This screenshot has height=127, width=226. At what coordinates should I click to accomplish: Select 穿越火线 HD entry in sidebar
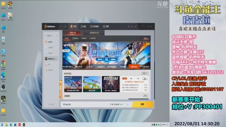[x=51, y=59]
